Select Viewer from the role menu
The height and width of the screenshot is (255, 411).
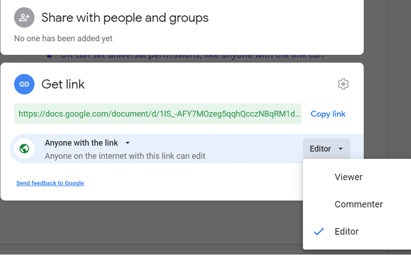(x=348, y=177)
